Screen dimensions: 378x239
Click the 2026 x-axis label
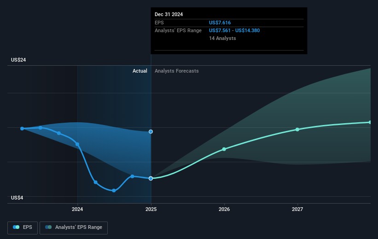pos(224,210)
